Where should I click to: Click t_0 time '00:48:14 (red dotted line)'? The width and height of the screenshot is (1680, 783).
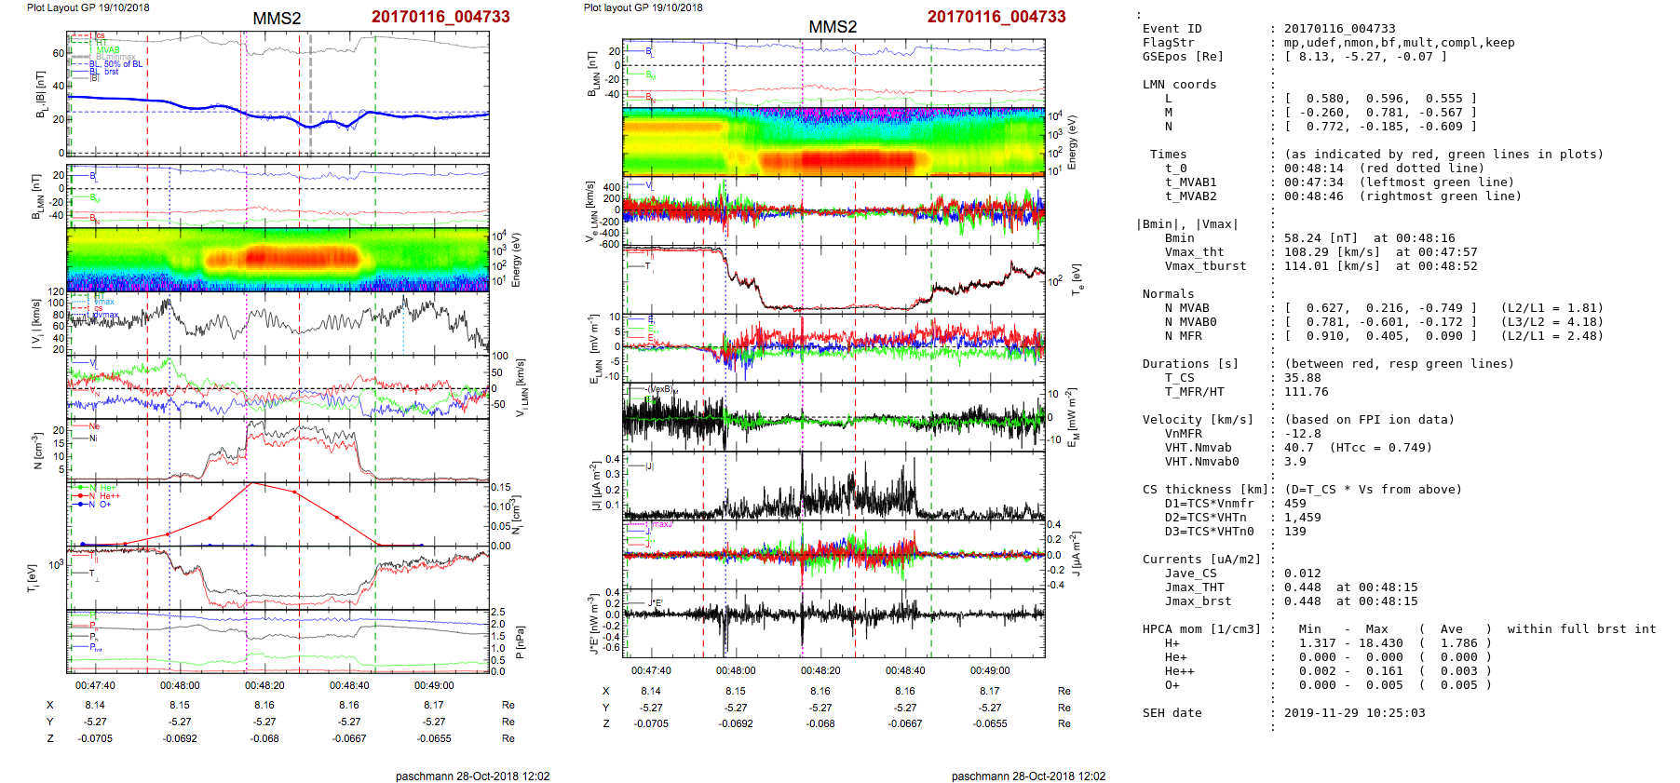tap(1385, 169)
